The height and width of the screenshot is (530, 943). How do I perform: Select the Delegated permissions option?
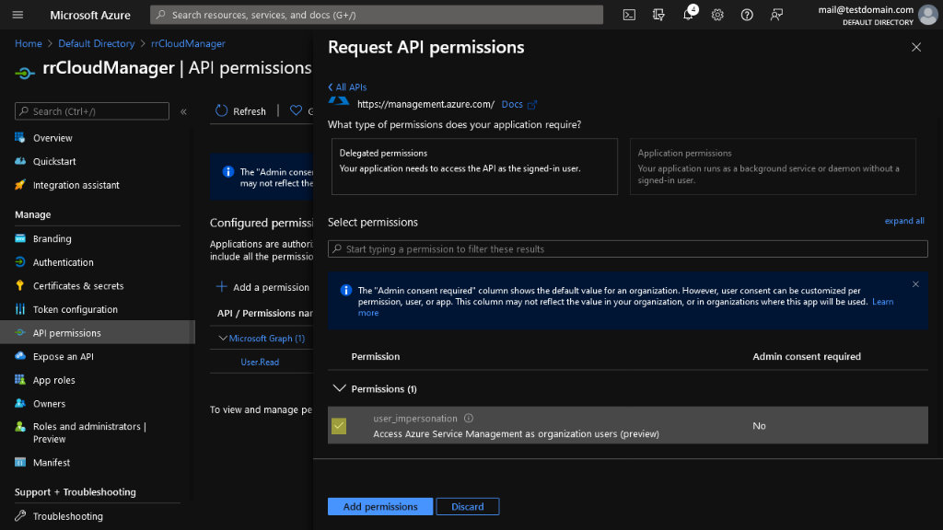tap(474, 167)
